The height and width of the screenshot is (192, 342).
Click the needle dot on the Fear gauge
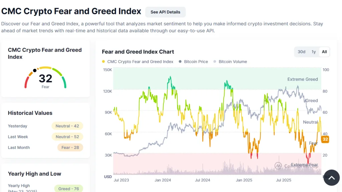pos(34,71)
